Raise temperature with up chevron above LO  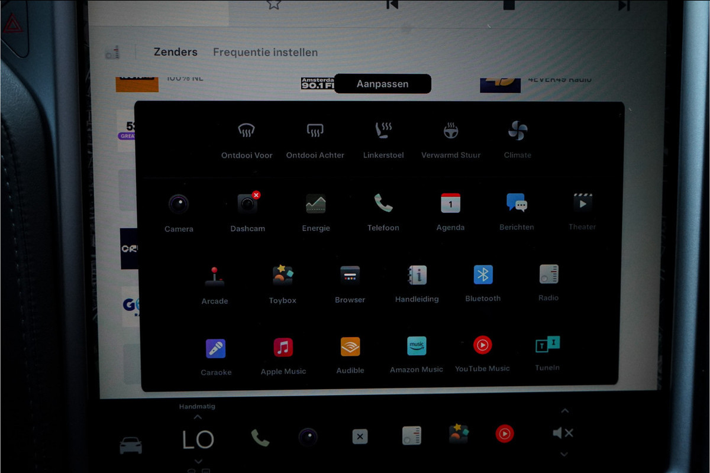pos(198,417)
